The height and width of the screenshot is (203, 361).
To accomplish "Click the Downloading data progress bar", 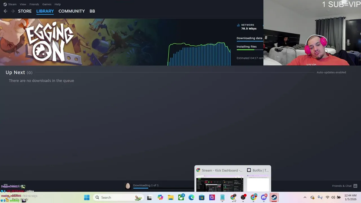I will click(x=250, y=41).
